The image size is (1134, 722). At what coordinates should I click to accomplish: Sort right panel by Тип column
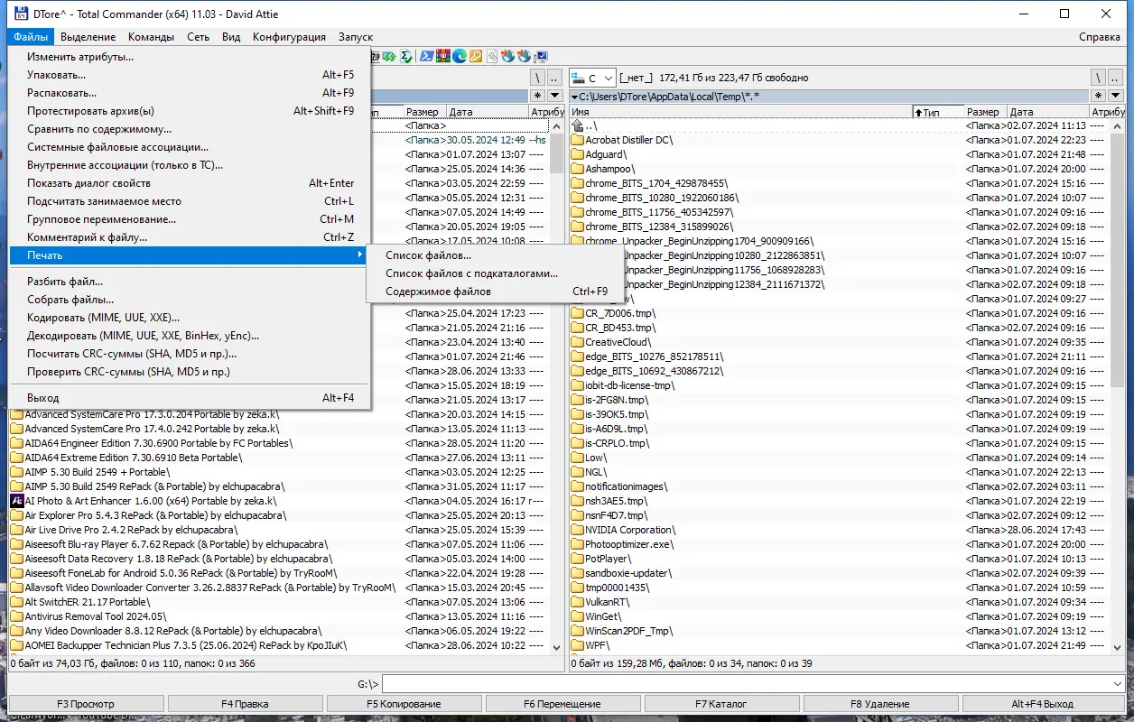(x=938, y=112)
